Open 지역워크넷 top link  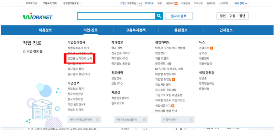pos(31,3)
